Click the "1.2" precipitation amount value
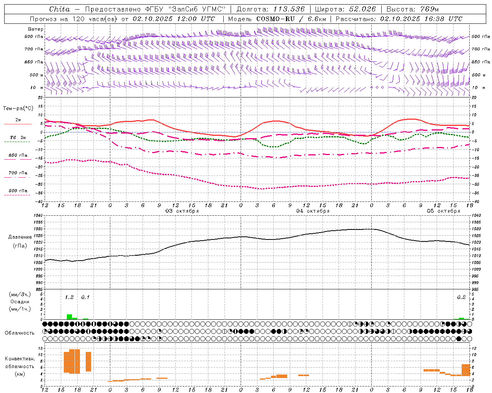This screenshot has width=492, height=393. pos(69,297)
